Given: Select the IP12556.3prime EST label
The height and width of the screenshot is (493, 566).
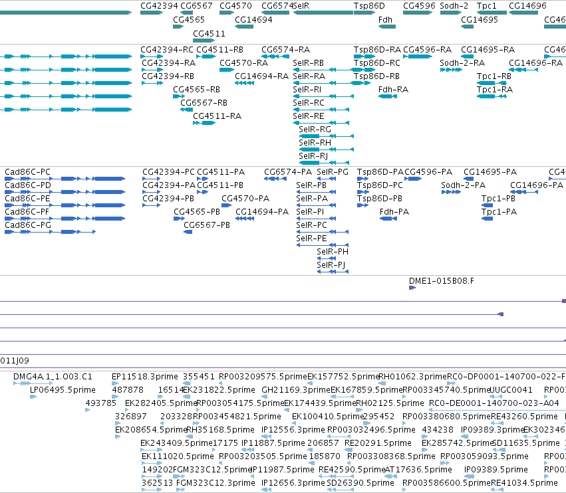Looking at the screenshot, I should 293,429.
